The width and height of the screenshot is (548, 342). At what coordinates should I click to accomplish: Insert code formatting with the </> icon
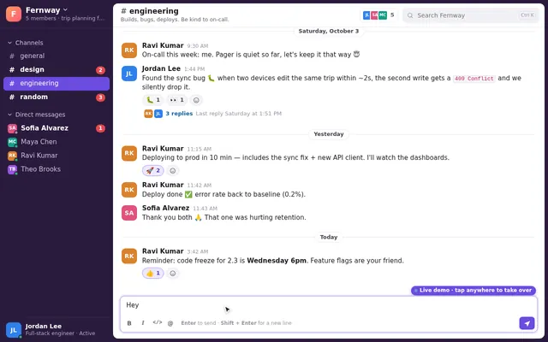[158, 322]
